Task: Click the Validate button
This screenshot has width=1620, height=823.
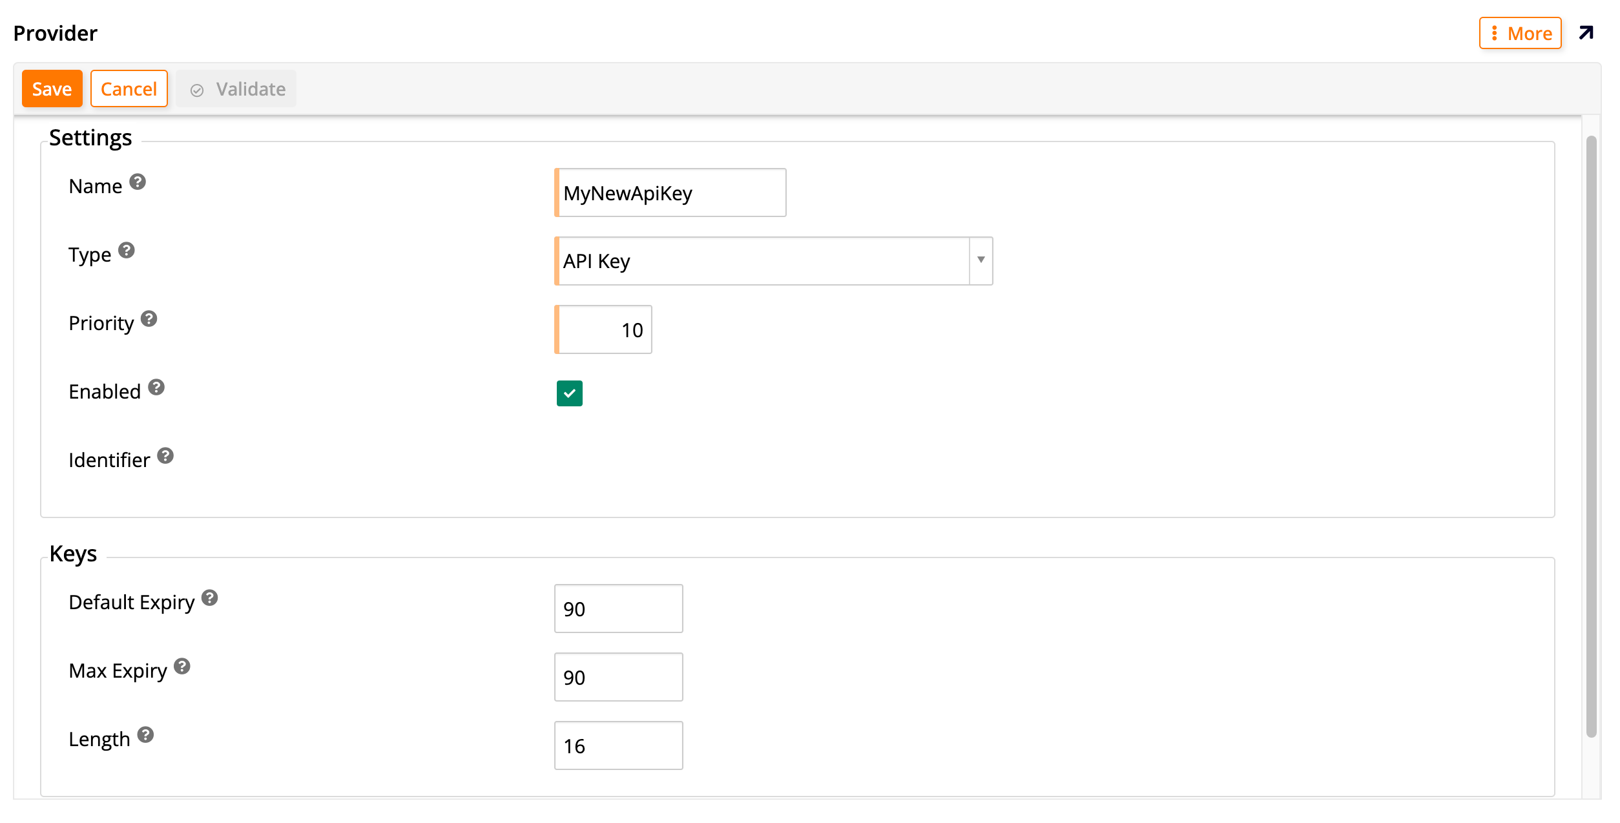Action: (x=237, y=89)
